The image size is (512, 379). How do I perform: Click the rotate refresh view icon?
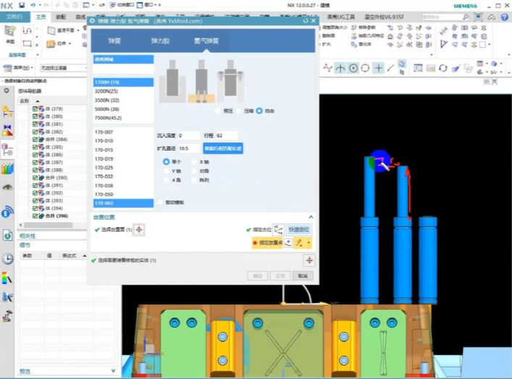click(x=442, y=68)
